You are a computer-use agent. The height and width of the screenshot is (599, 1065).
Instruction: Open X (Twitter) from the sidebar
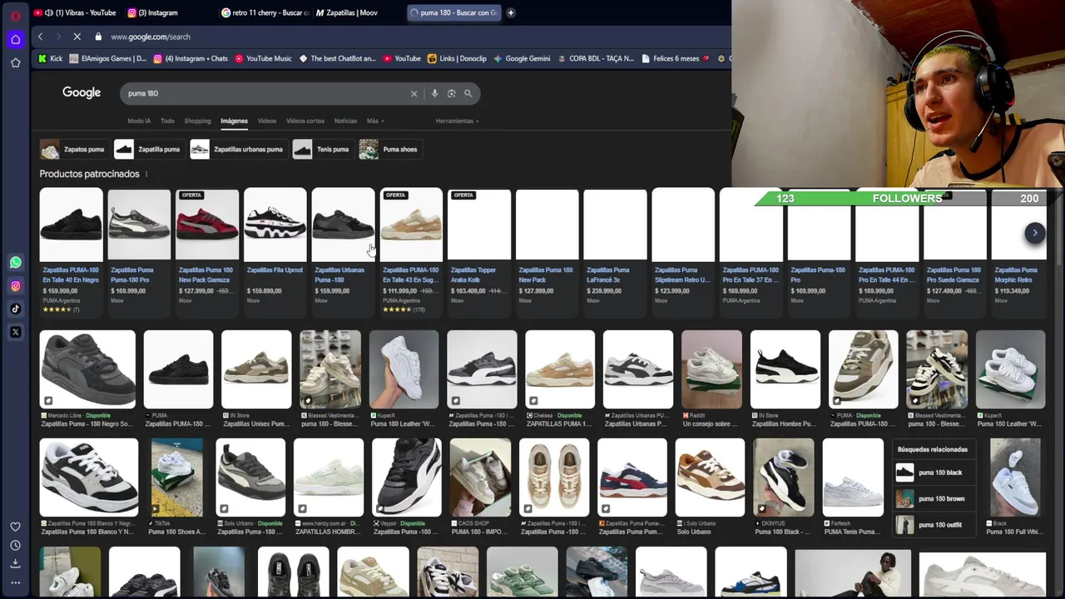click(15, 332)
